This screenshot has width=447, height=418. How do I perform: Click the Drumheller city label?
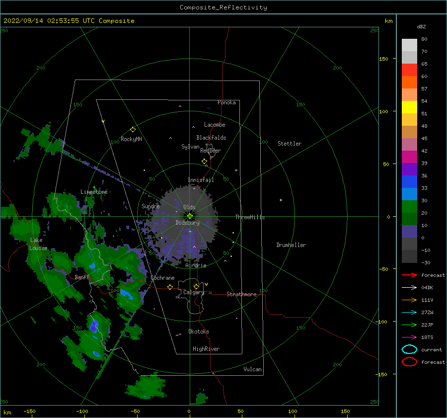click(291, 245)
